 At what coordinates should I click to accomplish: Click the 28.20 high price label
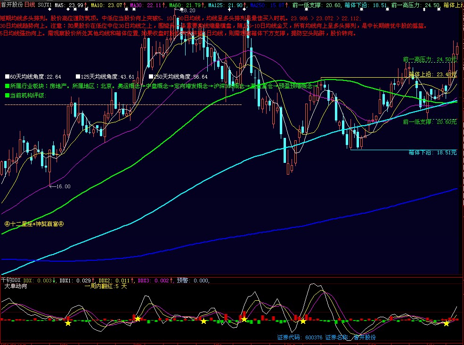pos(188,10)
